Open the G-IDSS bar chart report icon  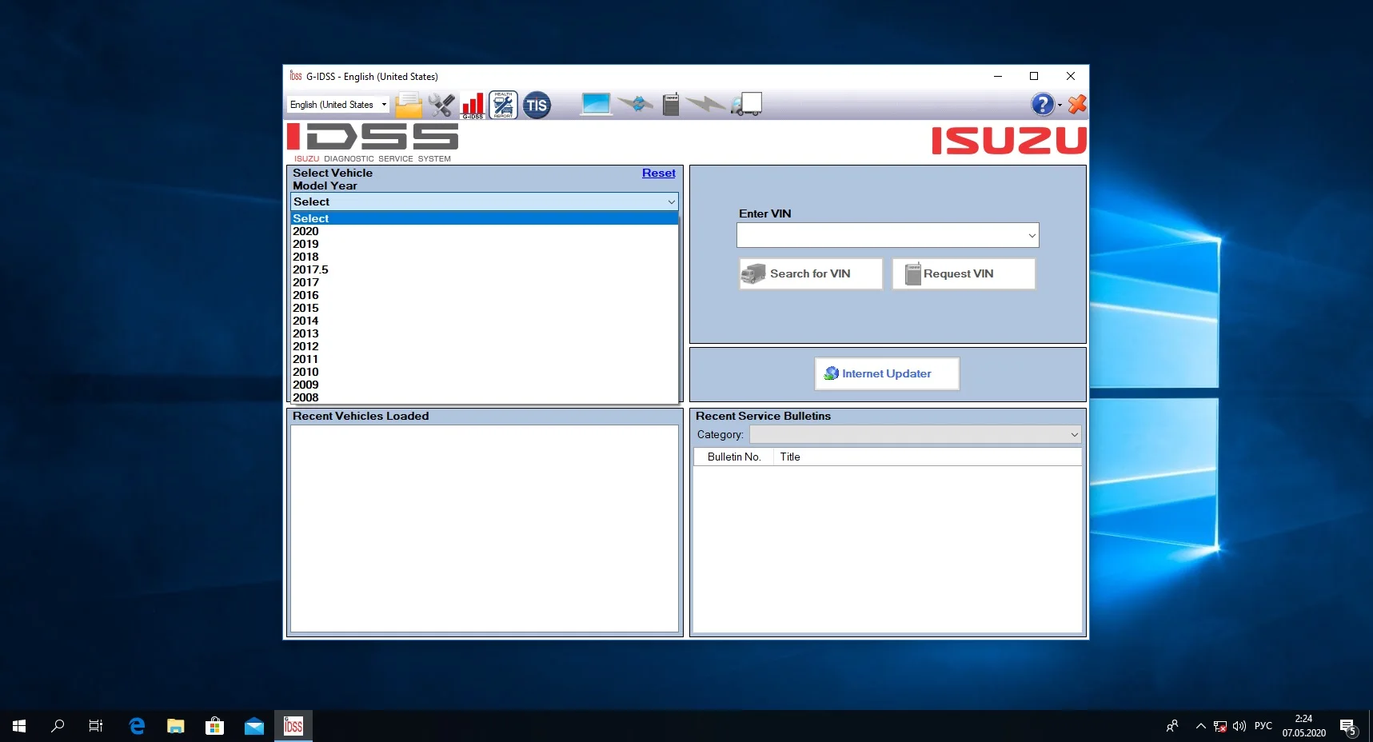pos(473,105)
